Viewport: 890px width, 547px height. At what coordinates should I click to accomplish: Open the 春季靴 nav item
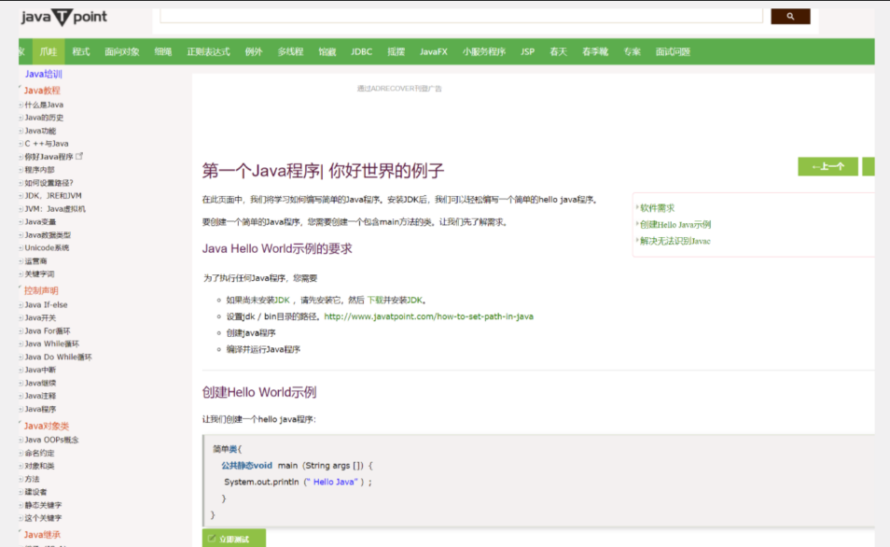pos(595,51)
